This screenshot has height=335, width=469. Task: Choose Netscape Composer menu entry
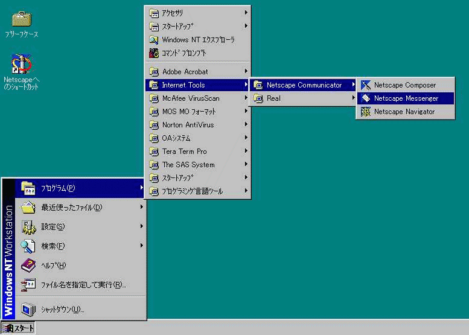(x=406, y=85)
